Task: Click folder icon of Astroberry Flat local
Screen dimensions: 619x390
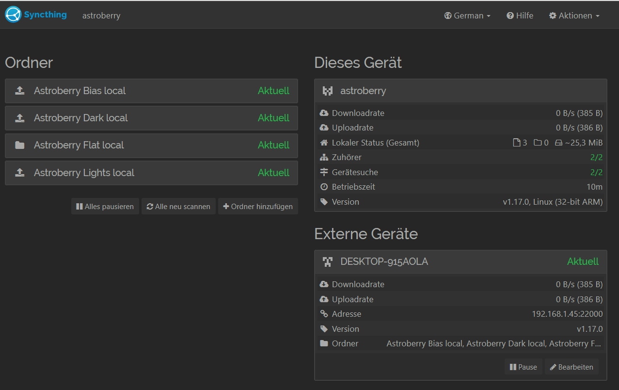Action: pyautogui.click(x=20, y=145)
